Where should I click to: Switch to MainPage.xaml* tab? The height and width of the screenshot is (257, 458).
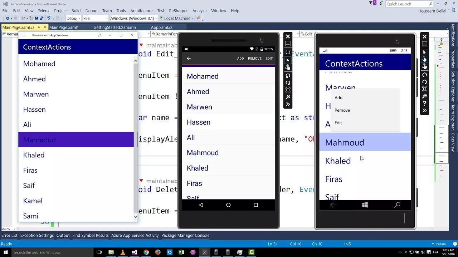pyautogui.click(x=64, y=27)
